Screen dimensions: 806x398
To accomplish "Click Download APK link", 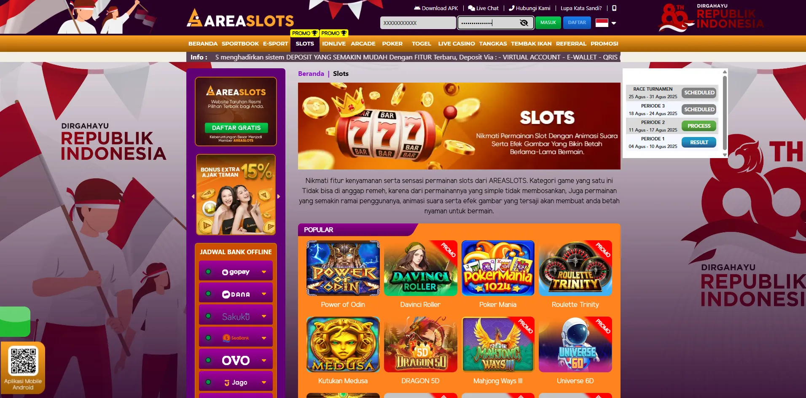I will click(x=436, y=8).
